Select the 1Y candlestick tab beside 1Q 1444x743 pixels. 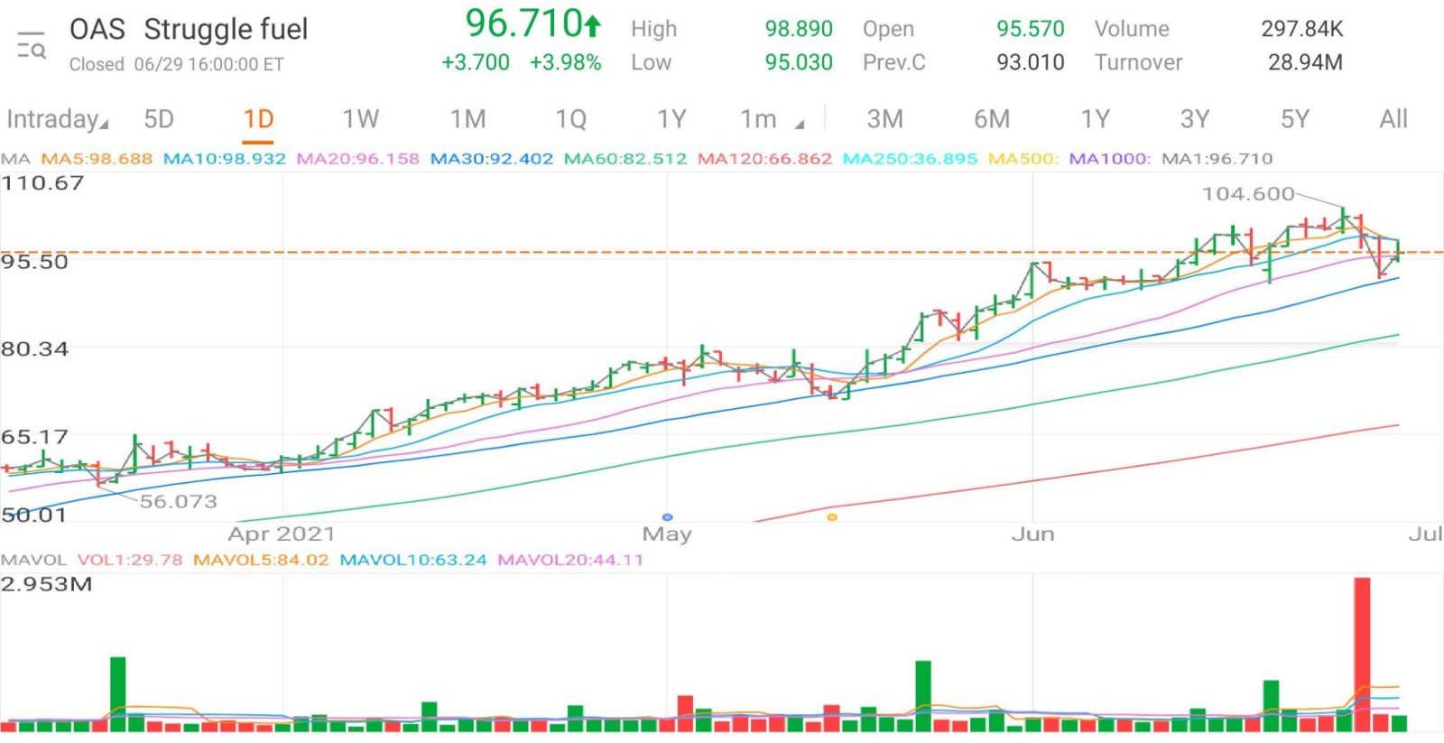pyautogui.click(x=671, y=119)
